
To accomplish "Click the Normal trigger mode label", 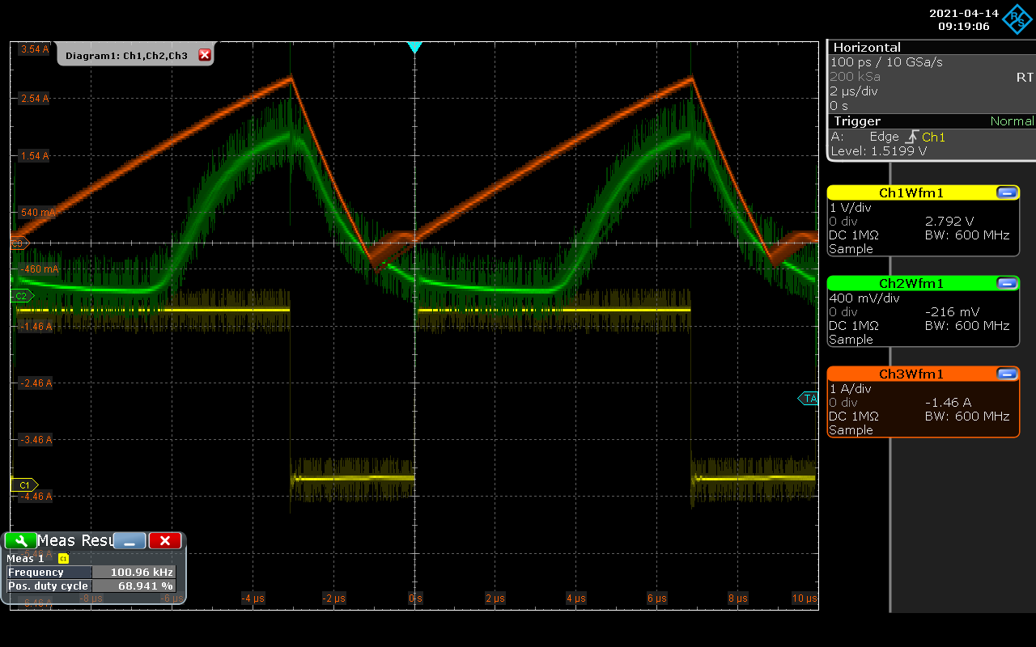I will click(x=1012, y=121).
